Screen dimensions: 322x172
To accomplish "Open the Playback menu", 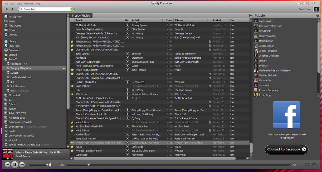I will [28, 3].
